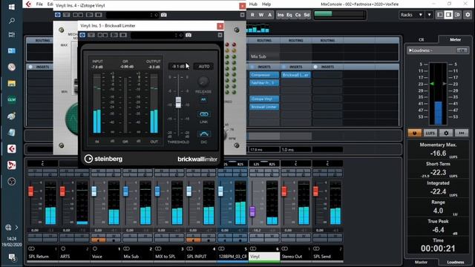Open Brickwall Limiter functions dropdown arrow

click(220, 35)
